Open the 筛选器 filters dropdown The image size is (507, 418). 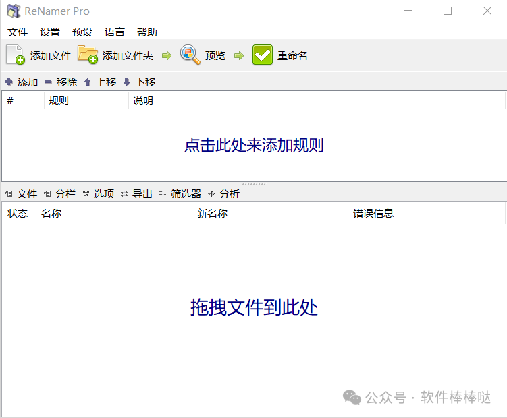186,193
